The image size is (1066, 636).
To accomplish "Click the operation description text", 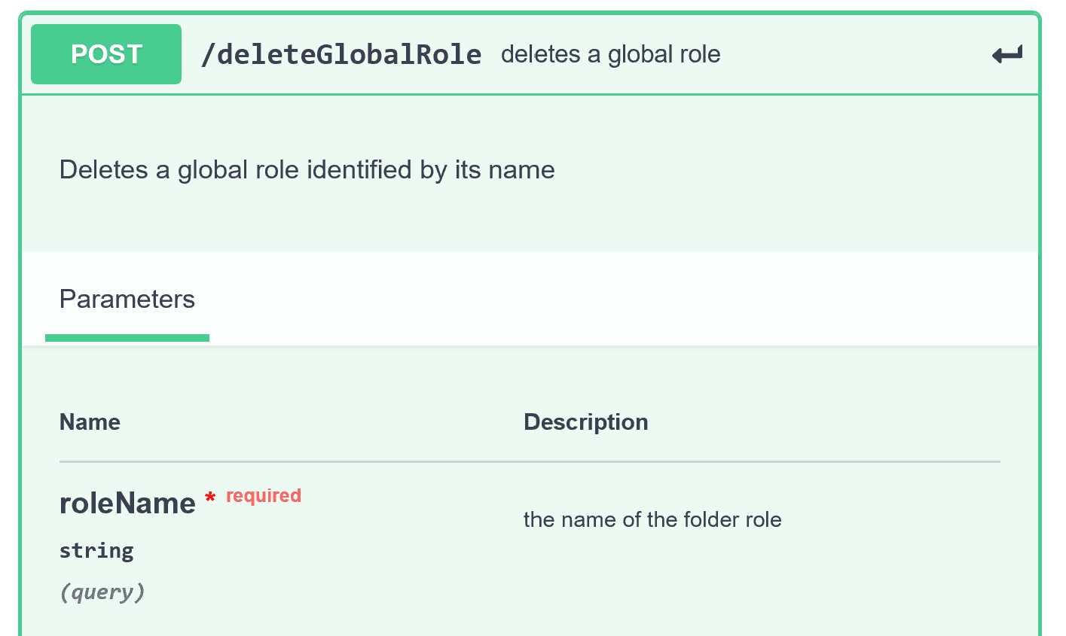I will (x=307, y=170).
